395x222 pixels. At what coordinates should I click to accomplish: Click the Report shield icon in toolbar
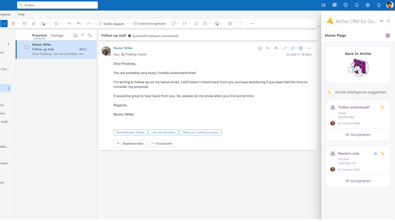tap(56, 24)
